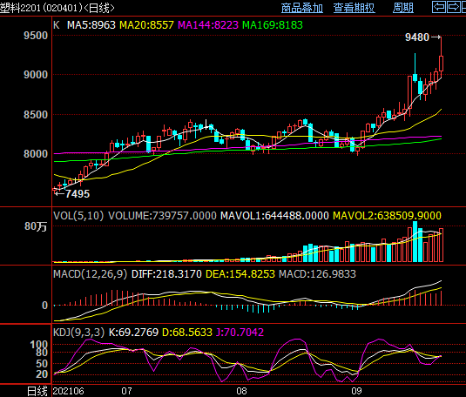This screenshot has width=466, height=397.
Task: Click the 08 month marker on time axis
Action: pyautogui.click(x=241, y=391)
